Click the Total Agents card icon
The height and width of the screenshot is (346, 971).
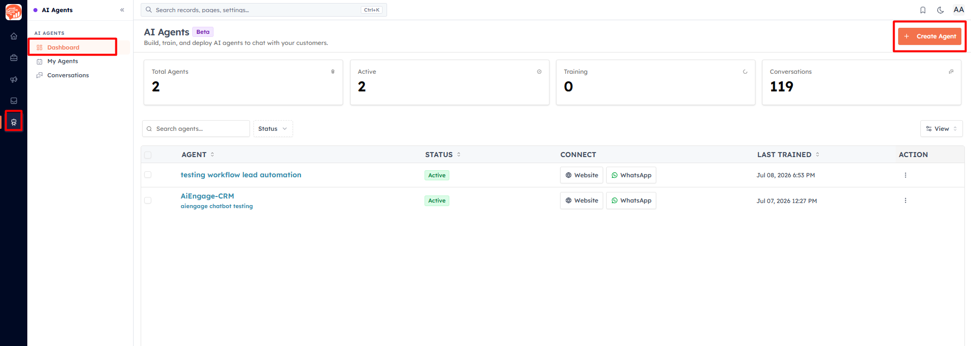332,72
